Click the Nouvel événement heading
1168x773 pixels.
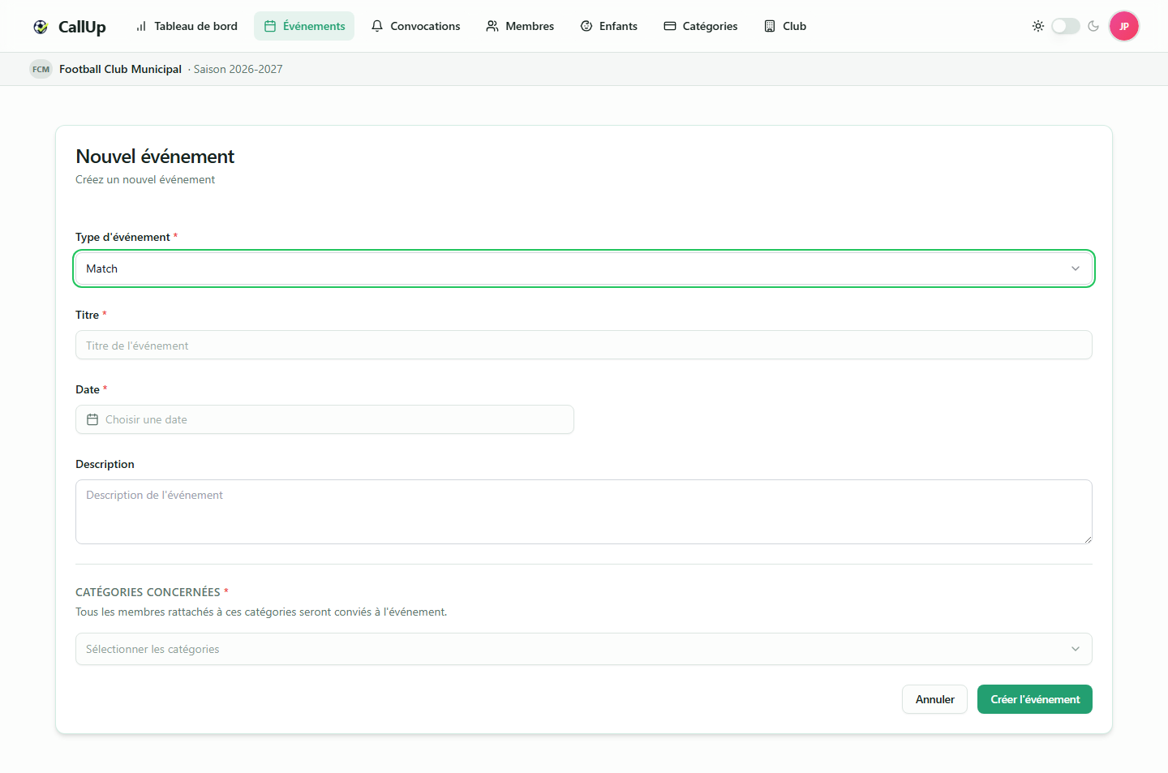coord(155,157)
